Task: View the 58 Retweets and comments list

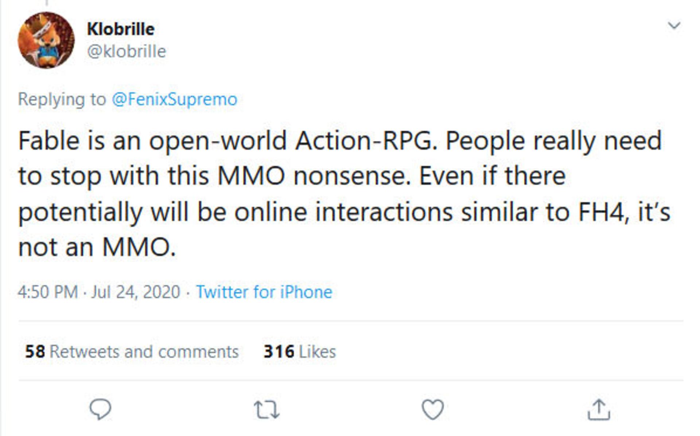Action: pos(132,352)
